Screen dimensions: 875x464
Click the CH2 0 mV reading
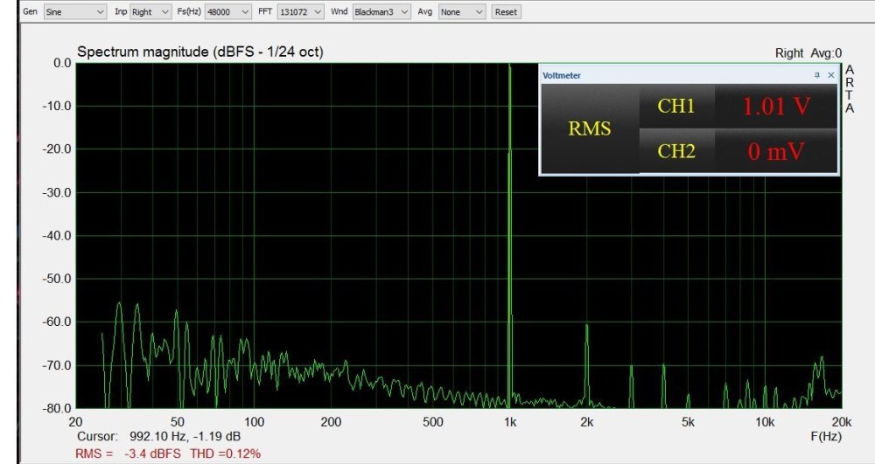[776, 151]
